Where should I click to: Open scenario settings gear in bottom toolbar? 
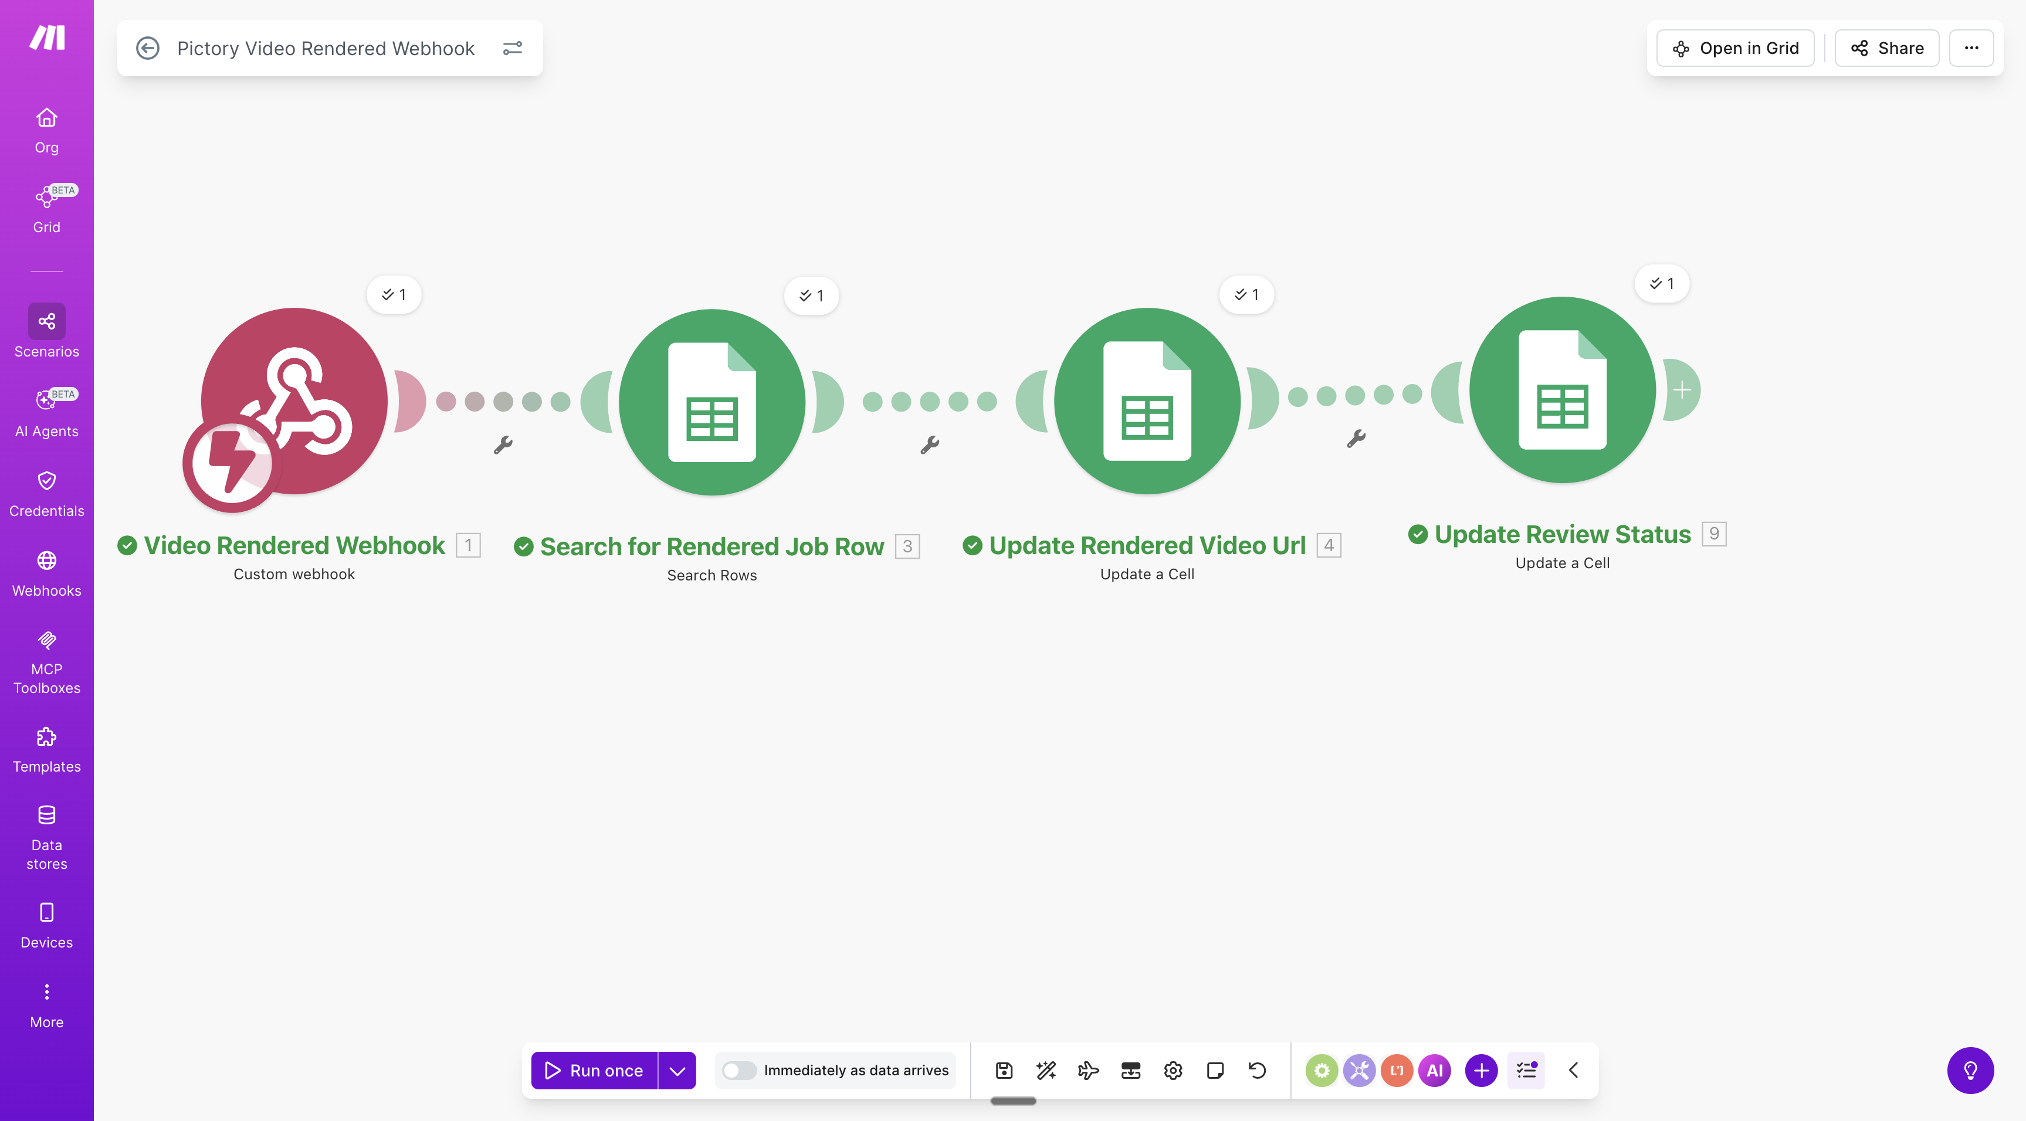pyautogui.click(x=1173, y=1070)
